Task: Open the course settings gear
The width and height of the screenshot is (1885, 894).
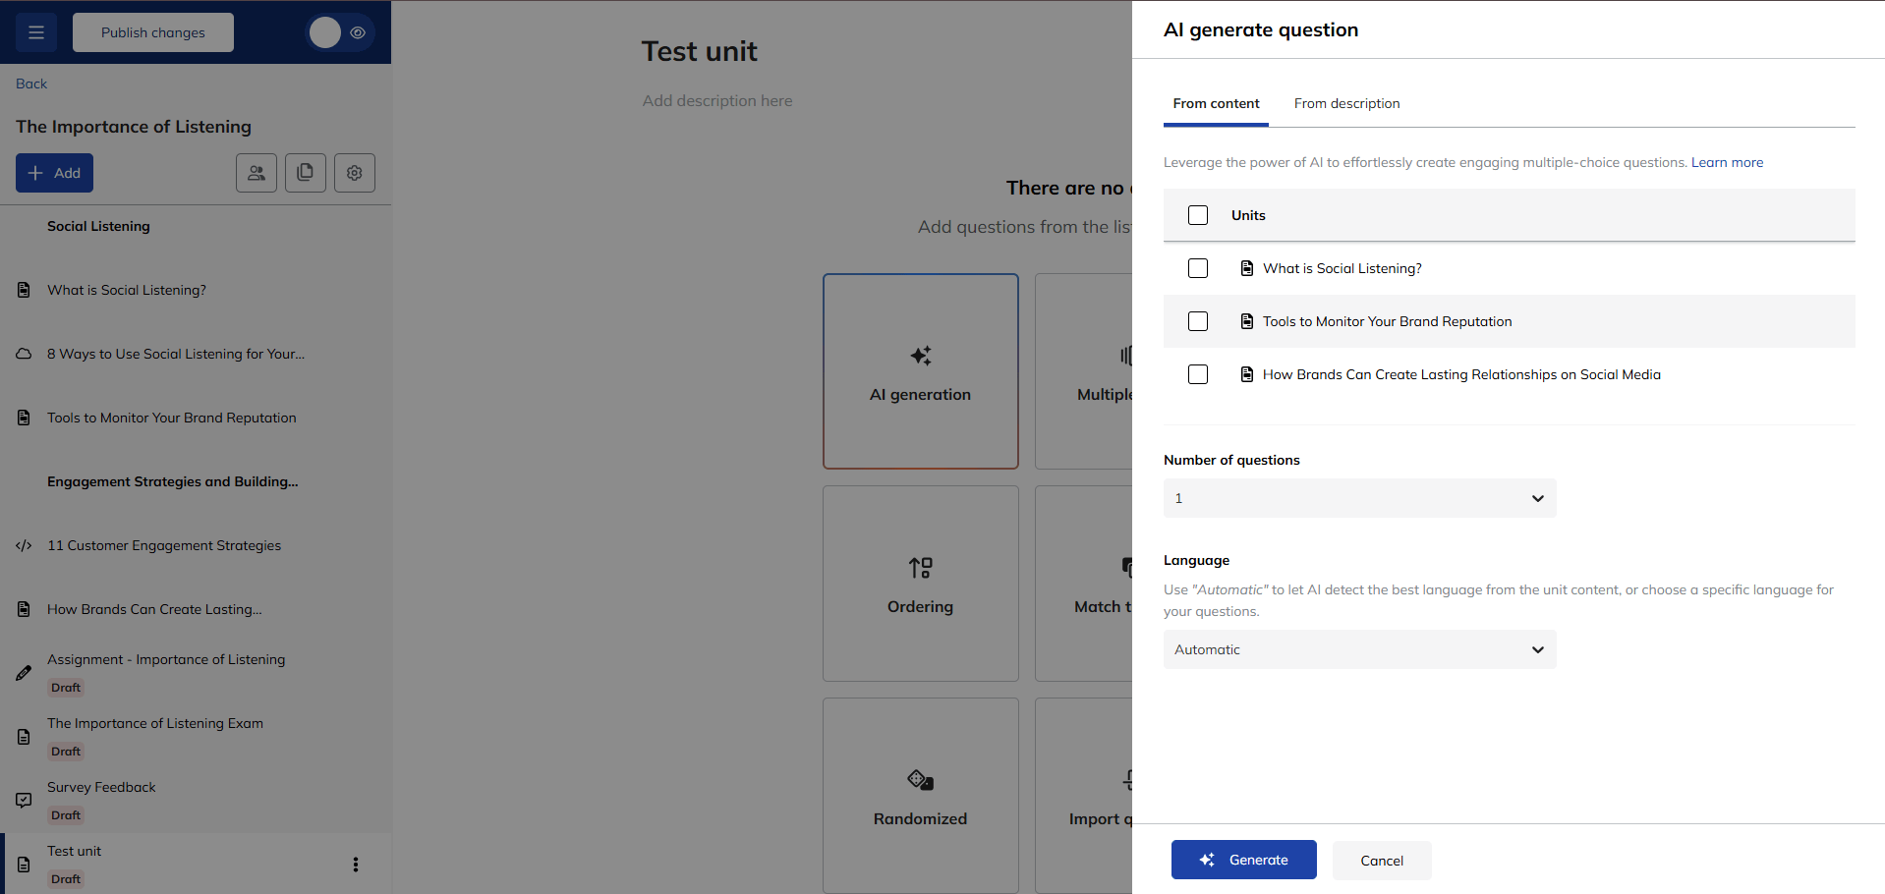Action: [354, 172]
